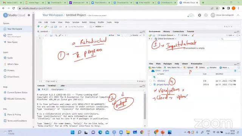Open File Explorer from taskbar
Image resolution: width=242 pixels, height=136 pixels.
tap(128, 132)
